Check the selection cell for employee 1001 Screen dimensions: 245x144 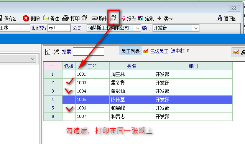pos(69,74)
